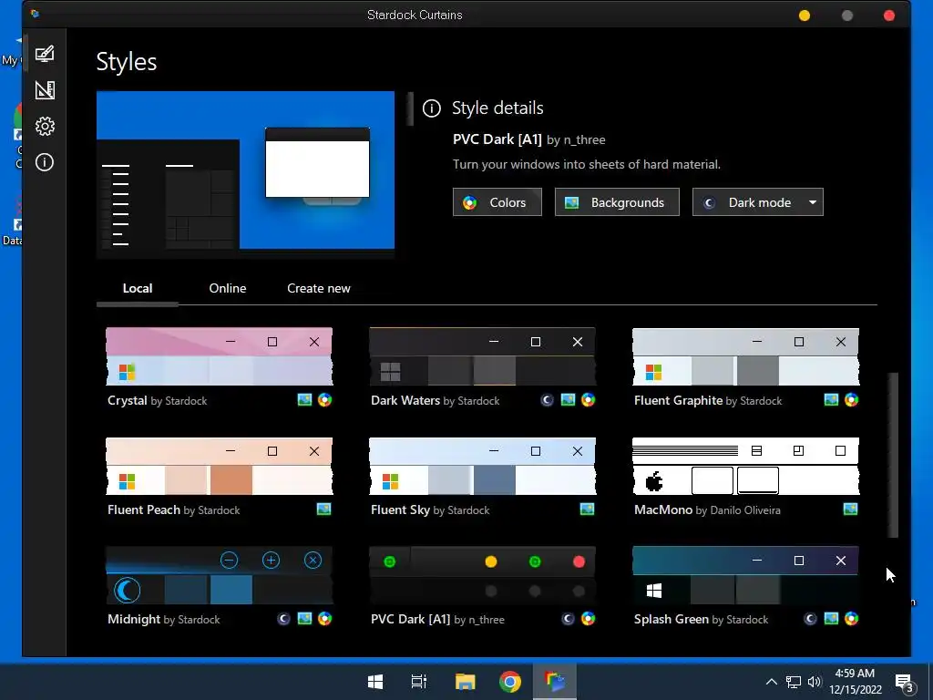The width and height of the screenshot is (933, 700).
Task: Click the Splash Green background image icon
Action: coord(831,619)
